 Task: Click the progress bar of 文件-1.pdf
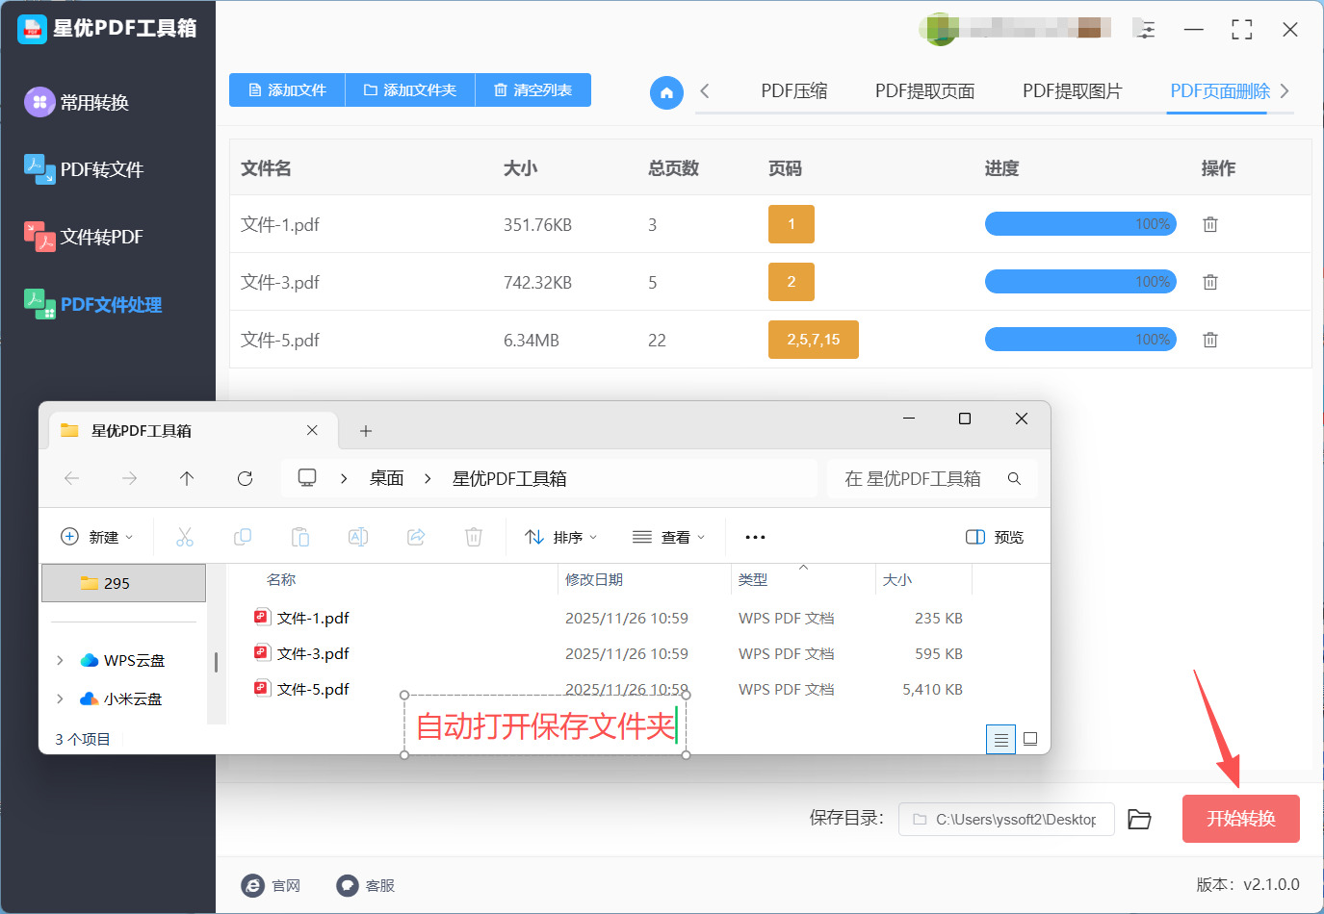click(x=1080, y=224)
